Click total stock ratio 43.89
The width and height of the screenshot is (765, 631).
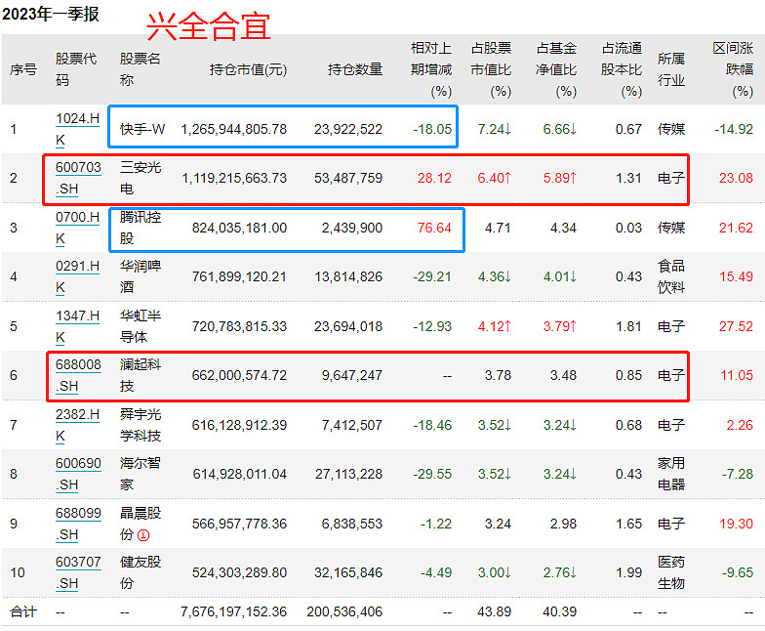pyautogui.click(x=494, y=611)
